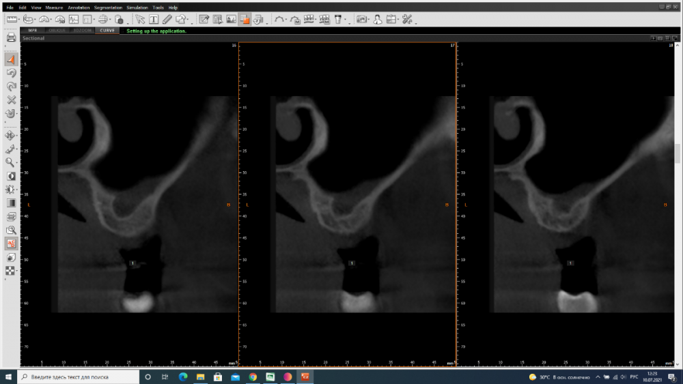Select the arrow pointer tool in toolbar

click(x=140, y=19)
